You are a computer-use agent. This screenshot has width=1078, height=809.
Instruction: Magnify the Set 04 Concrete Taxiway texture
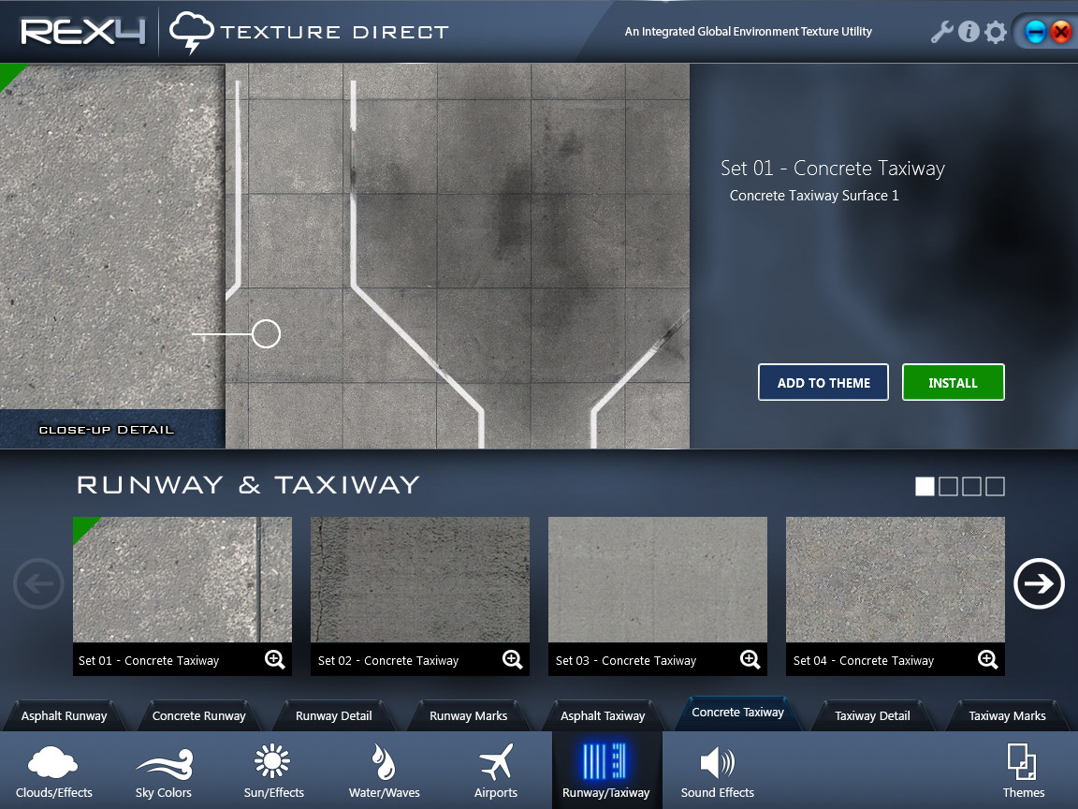click(988, 659)
